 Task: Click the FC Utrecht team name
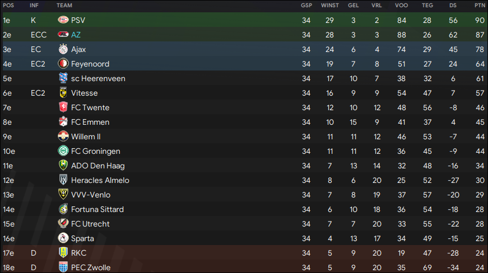tap(90, 224)
